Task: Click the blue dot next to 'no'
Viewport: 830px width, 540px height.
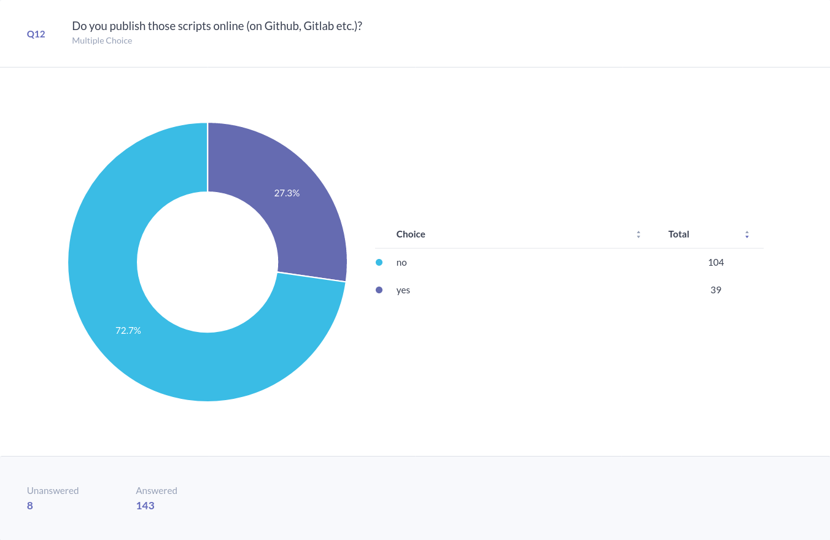Action: (x=379, y=263)
